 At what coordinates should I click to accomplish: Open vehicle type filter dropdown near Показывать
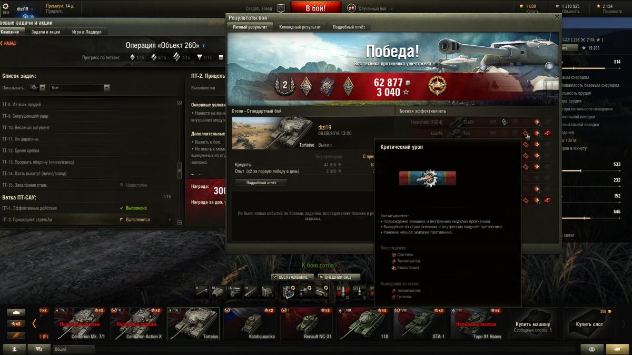click(38, 87)
